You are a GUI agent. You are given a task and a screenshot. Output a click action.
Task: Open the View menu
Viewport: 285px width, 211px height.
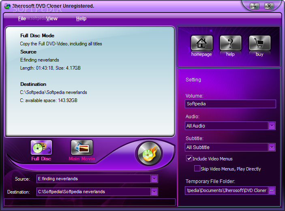click(x=52, y=19)
